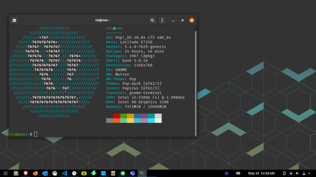The image size is (316, 177).
Task: Click the bright yellow color block
Action: point(130,120)
